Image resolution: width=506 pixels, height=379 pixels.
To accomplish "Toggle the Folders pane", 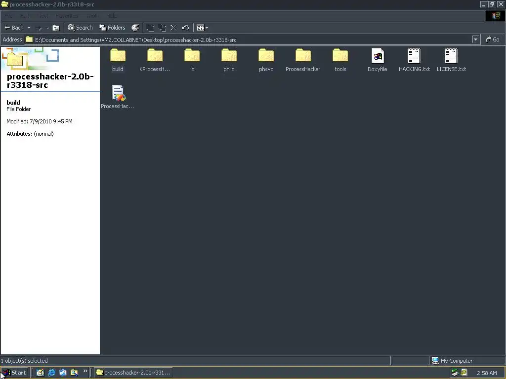I will click(112, 28).
